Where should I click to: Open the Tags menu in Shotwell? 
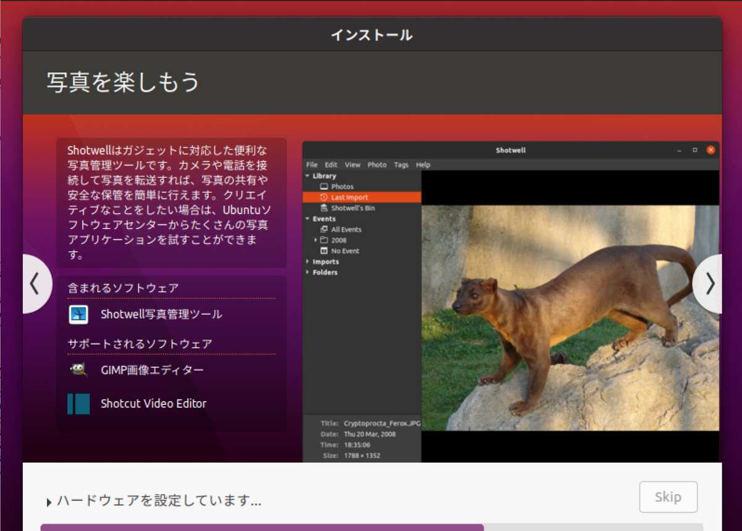[401, 165]
